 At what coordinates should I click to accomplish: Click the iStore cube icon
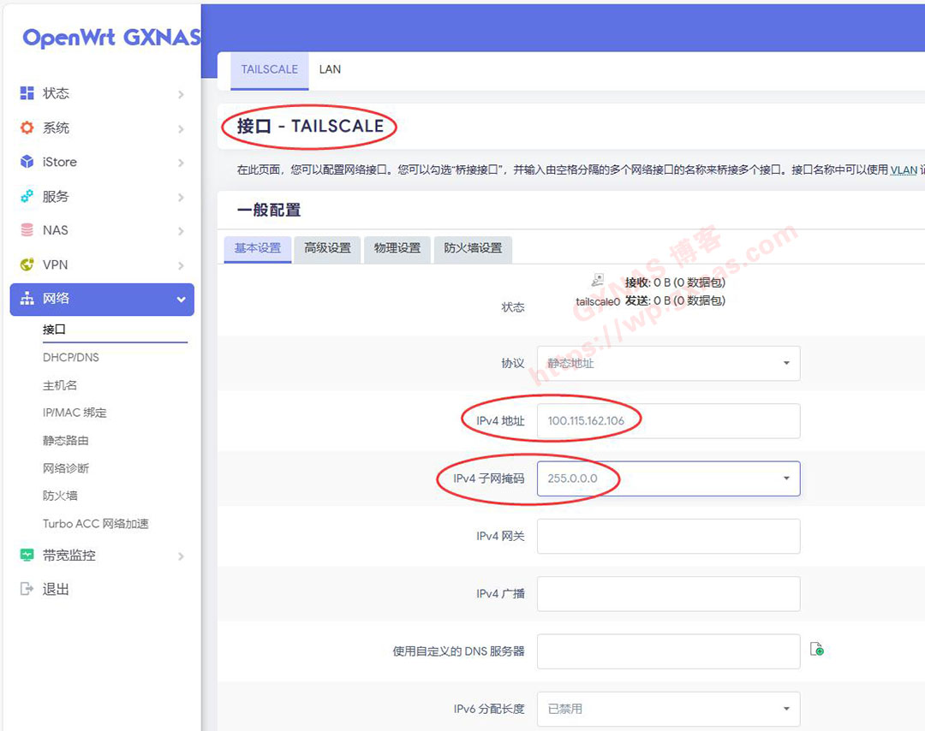(27, 162)
